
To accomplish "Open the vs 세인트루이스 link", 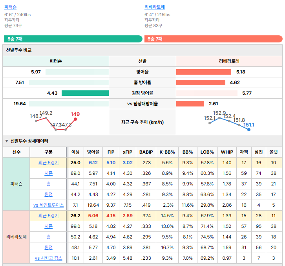I will point(48,205).
